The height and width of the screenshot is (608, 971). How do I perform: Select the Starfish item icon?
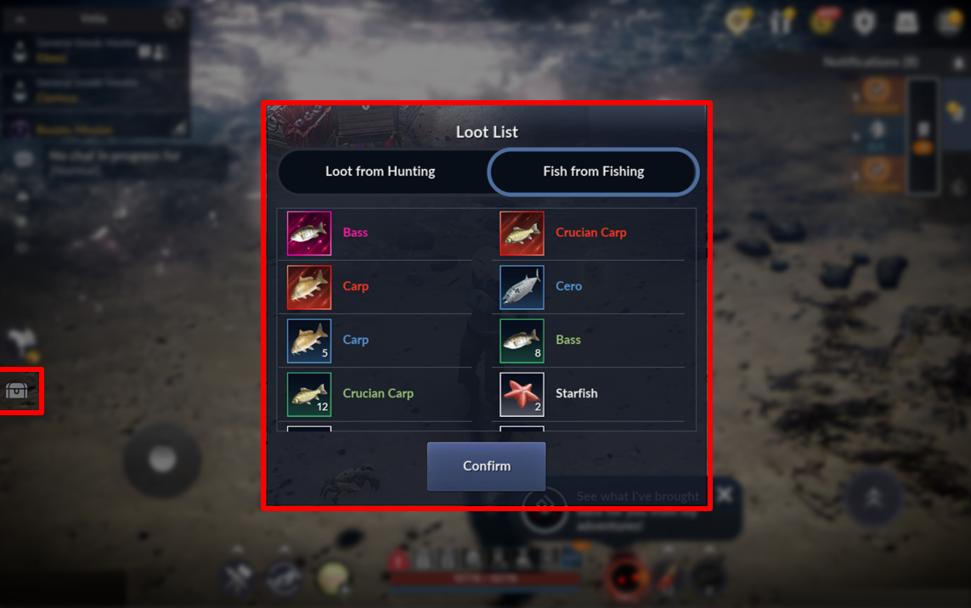[x=522, y=394]
